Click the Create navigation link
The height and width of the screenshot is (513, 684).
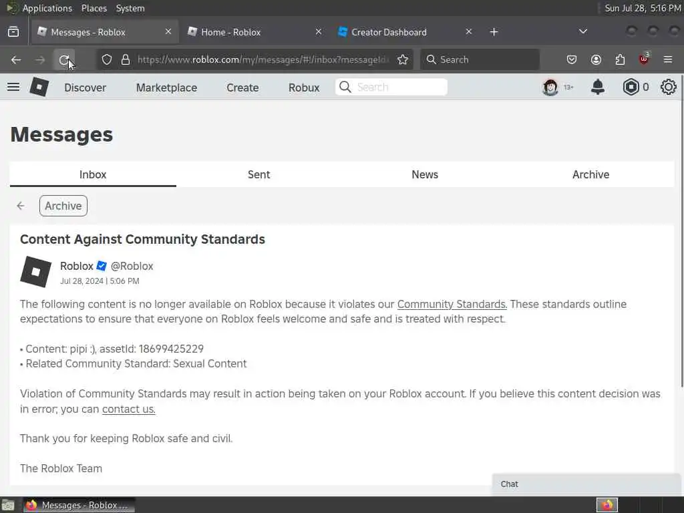click(242, 88)
